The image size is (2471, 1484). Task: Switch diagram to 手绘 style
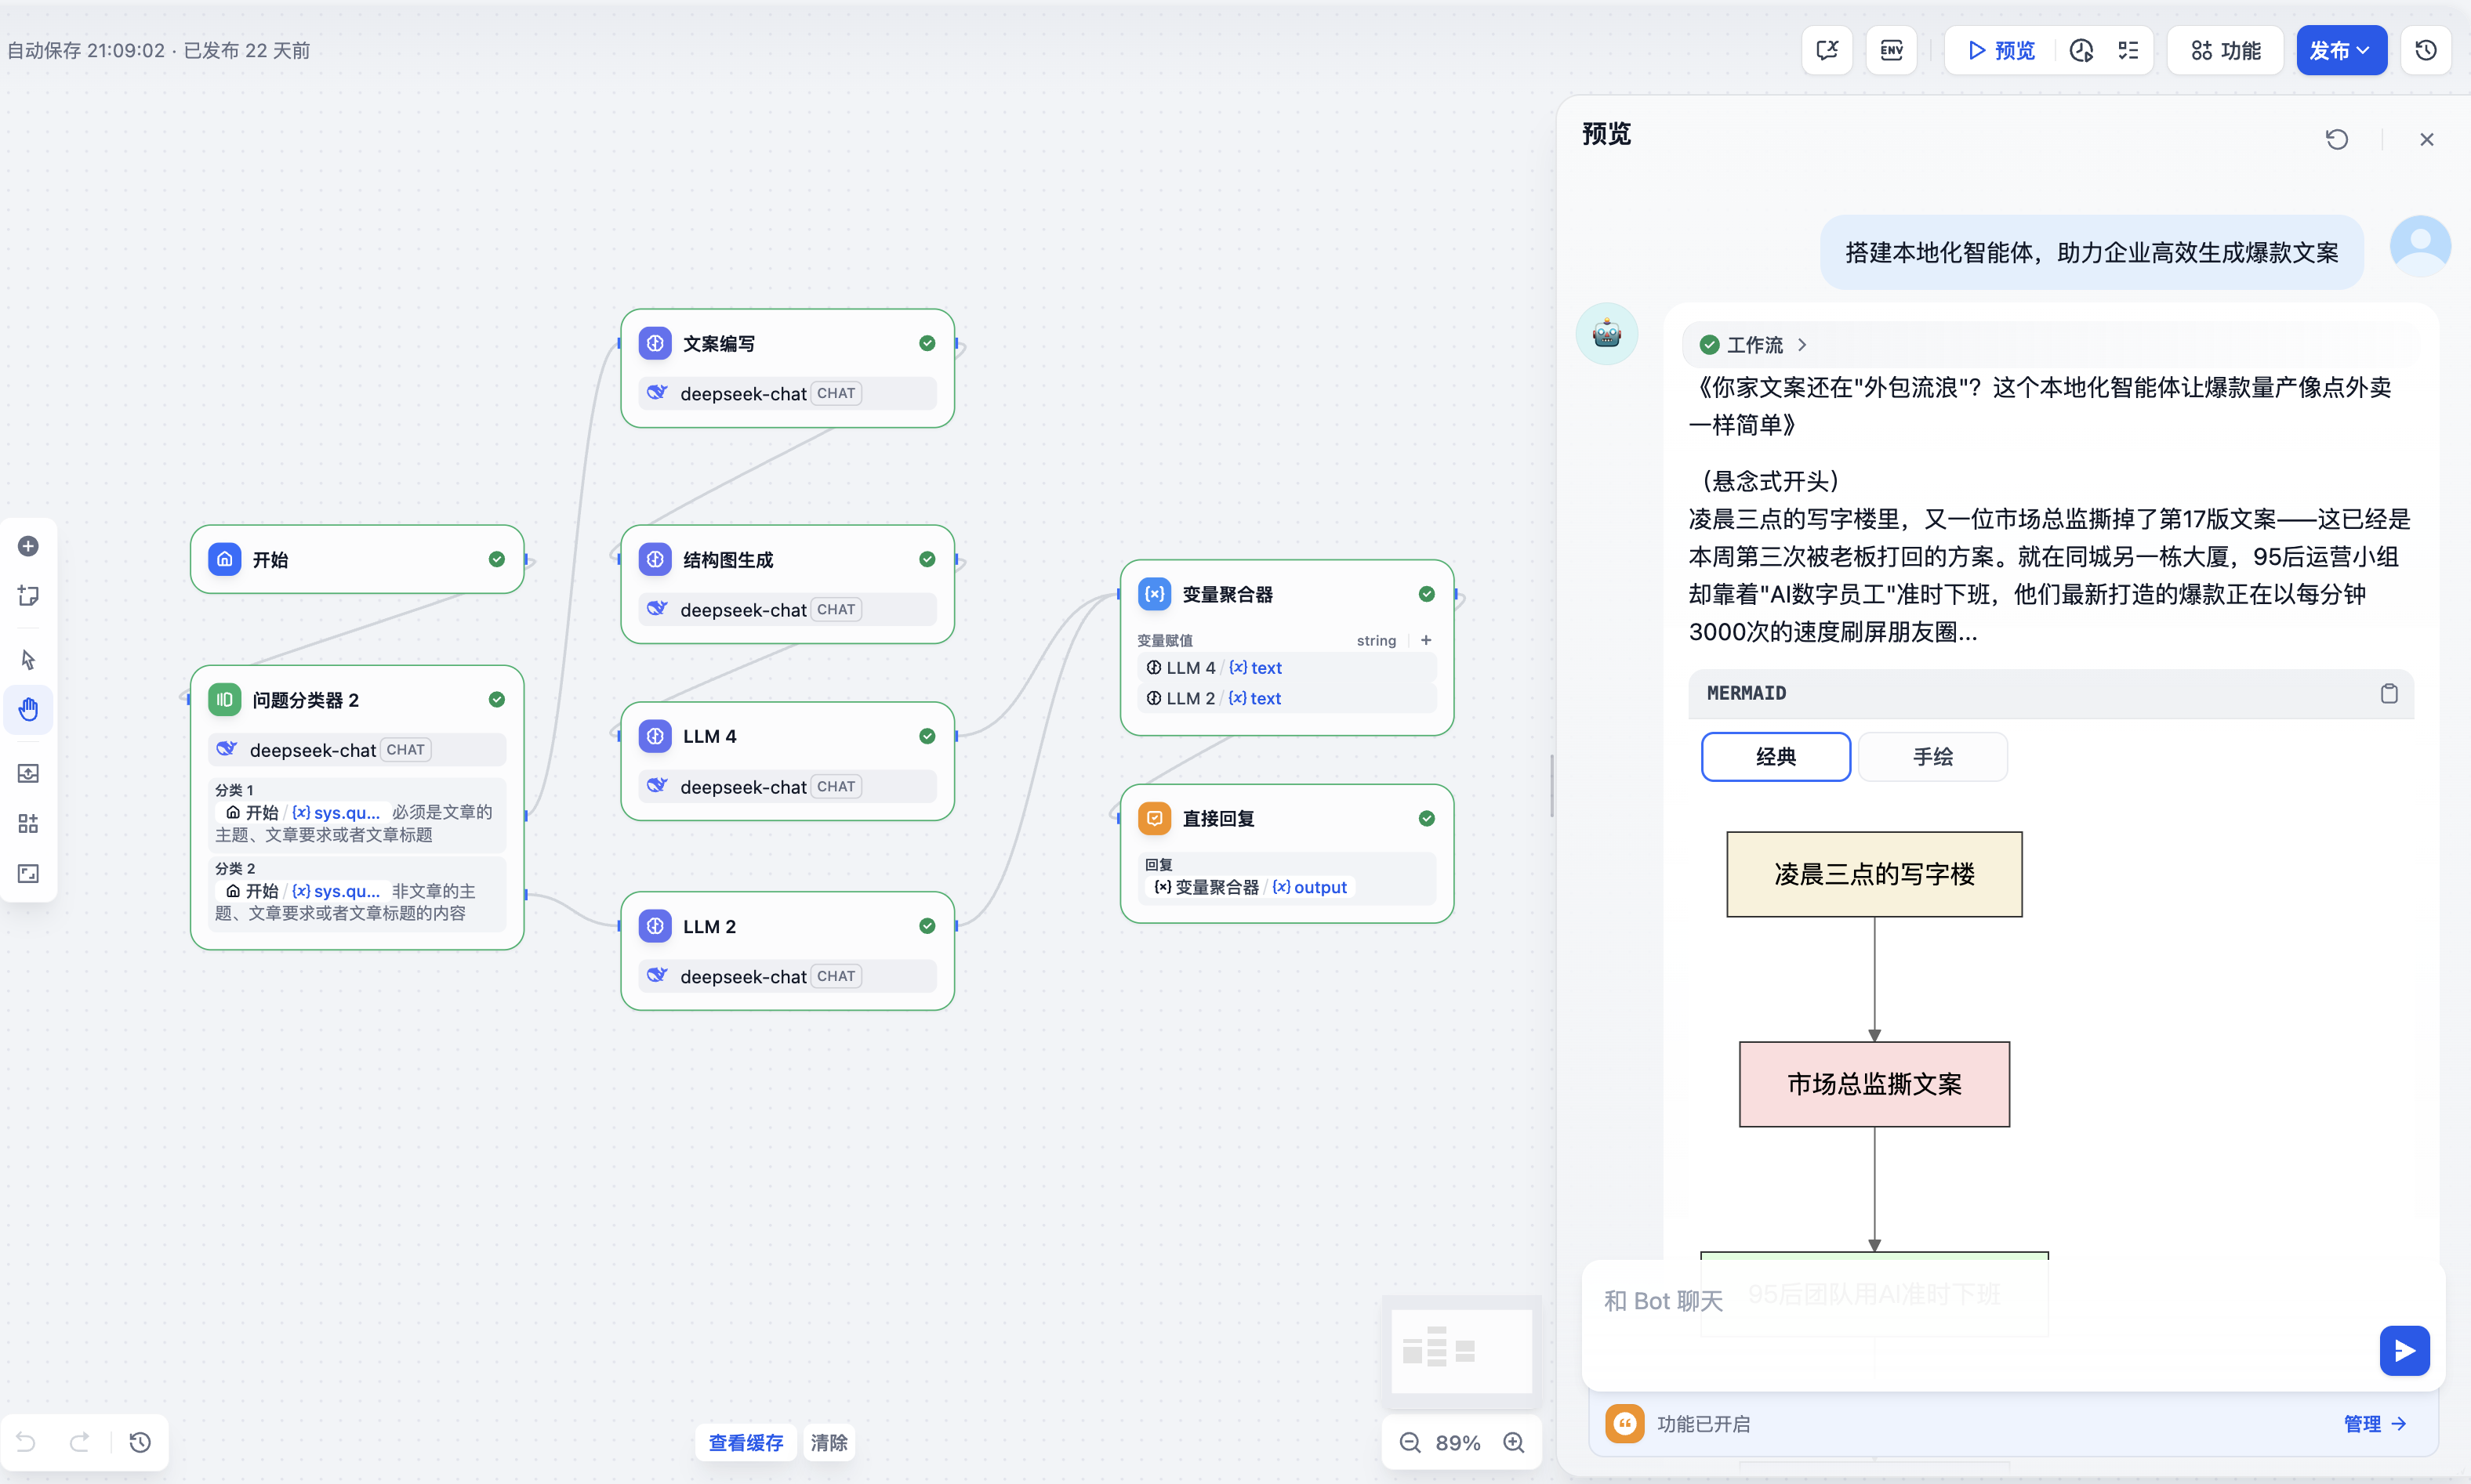1932,757
